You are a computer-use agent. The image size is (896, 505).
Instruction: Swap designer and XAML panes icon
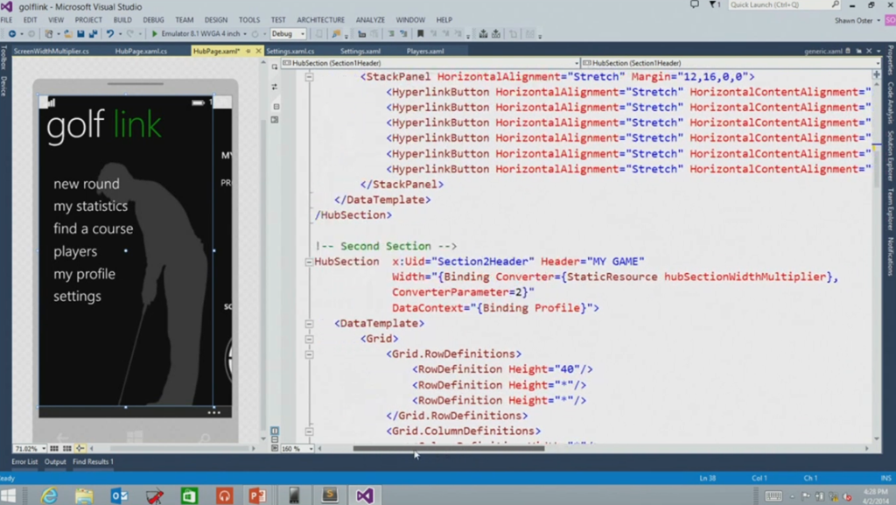point(275,87)
